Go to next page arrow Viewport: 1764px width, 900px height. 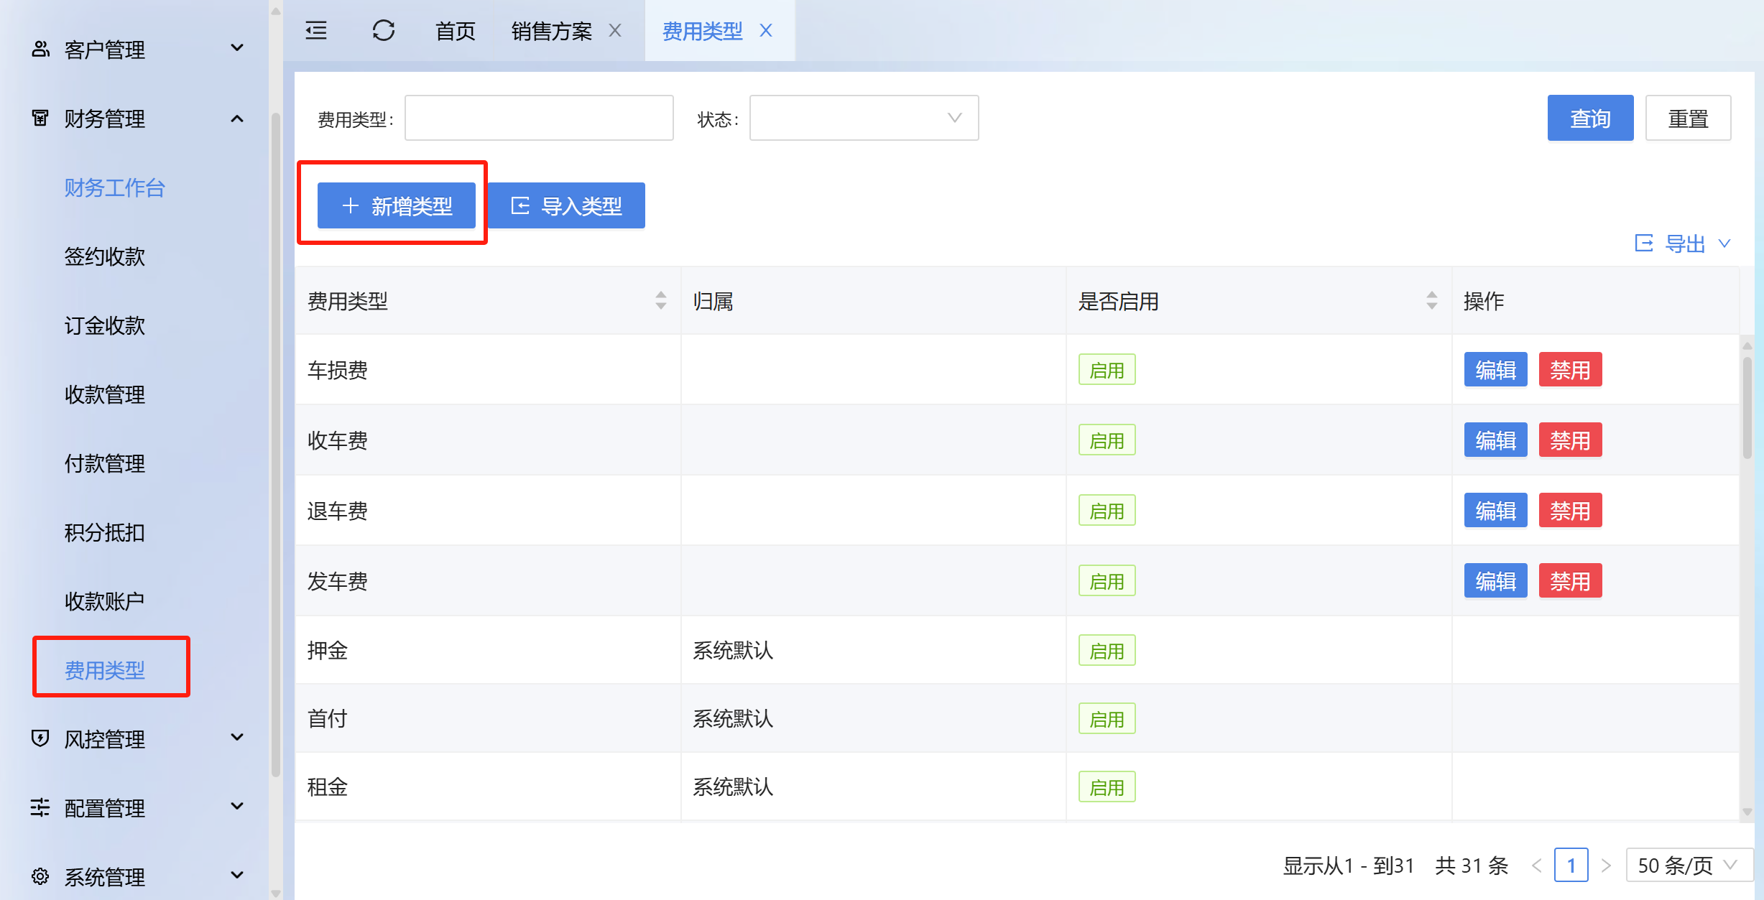tap(1606, 866)
